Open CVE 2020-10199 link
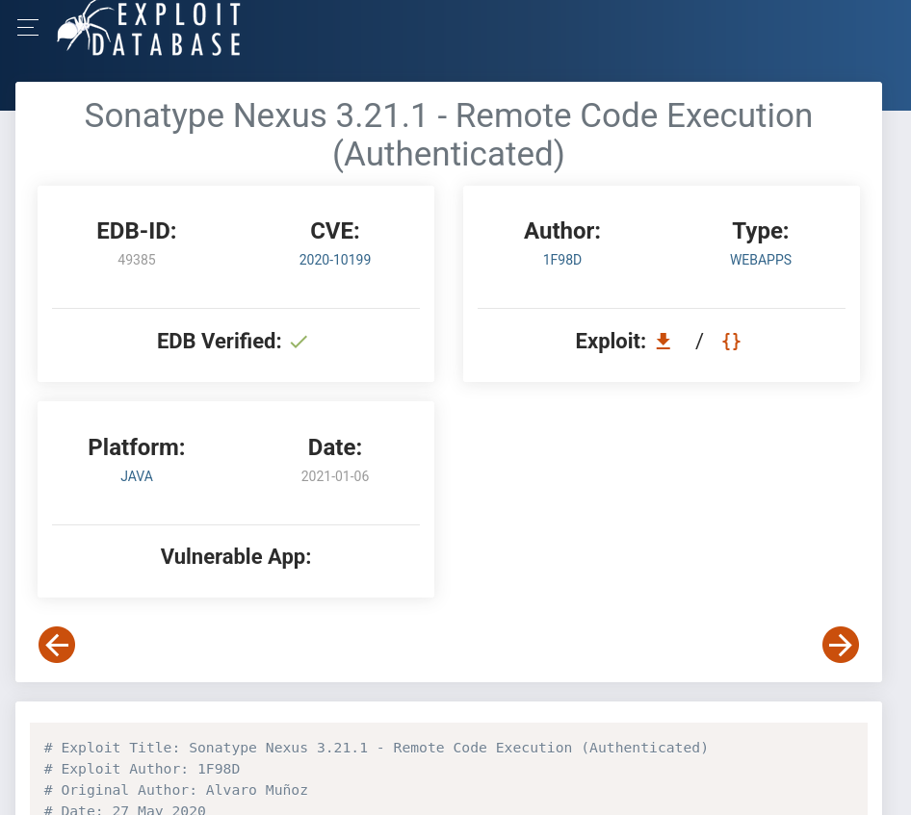Screen dimensions: 911x815 coord(335,260)
